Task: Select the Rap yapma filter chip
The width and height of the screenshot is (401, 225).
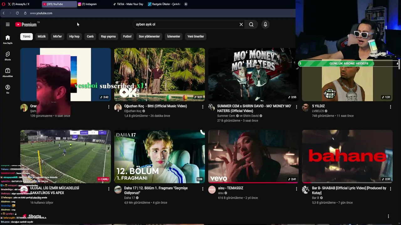Action: pyautogui.click(x=108, y=37)
